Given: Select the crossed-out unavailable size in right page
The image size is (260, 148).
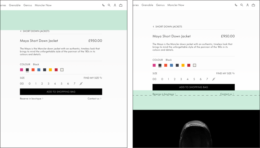Looking at the screenshot, I should coord(214,79).
